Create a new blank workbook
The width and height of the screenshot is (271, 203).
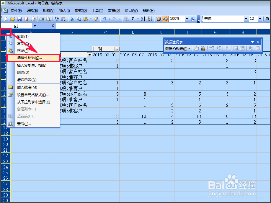(x=6, y=19)
